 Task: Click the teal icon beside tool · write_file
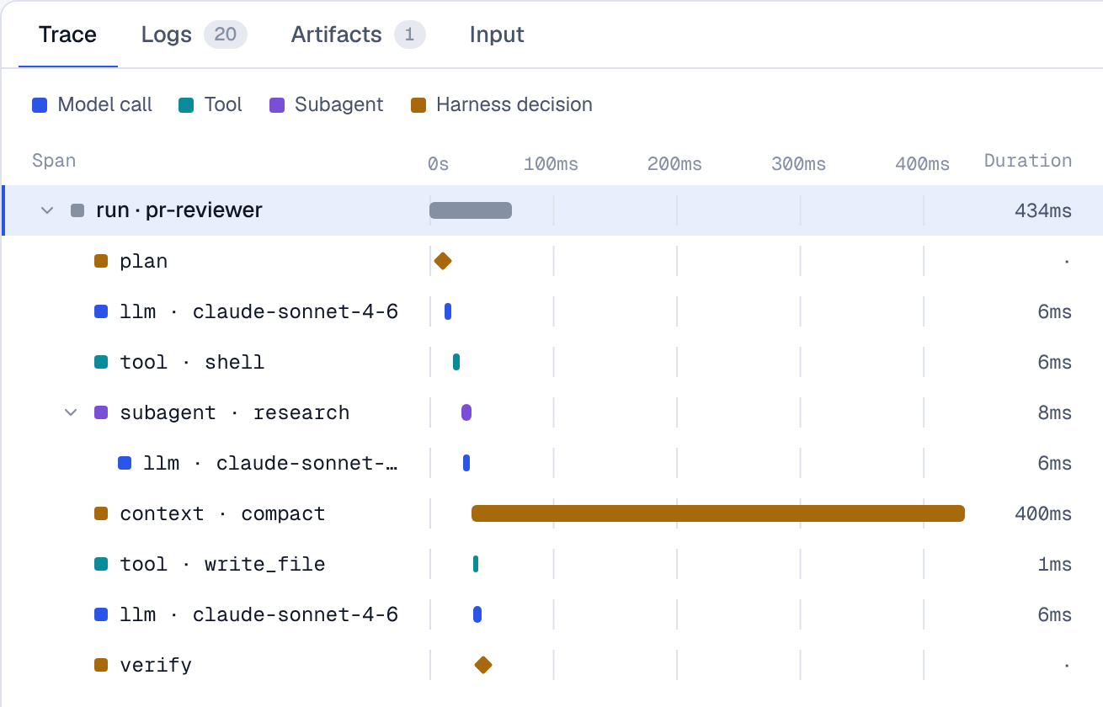pyautogui.click(x=101, y=564)
